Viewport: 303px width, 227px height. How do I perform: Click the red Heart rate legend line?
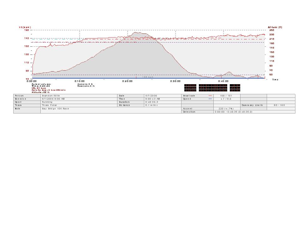pyautogui.click(x=210, y=96)
